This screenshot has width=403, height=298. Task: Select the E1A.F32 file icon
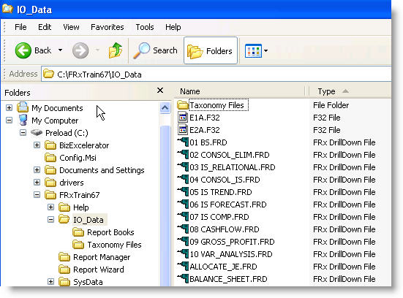coord(183,118)
